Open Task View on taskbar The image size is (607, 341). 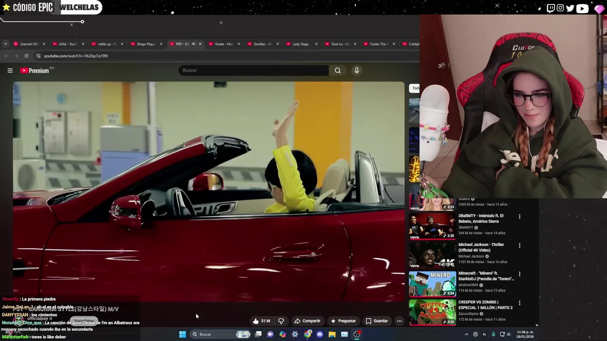pos(258,334)
